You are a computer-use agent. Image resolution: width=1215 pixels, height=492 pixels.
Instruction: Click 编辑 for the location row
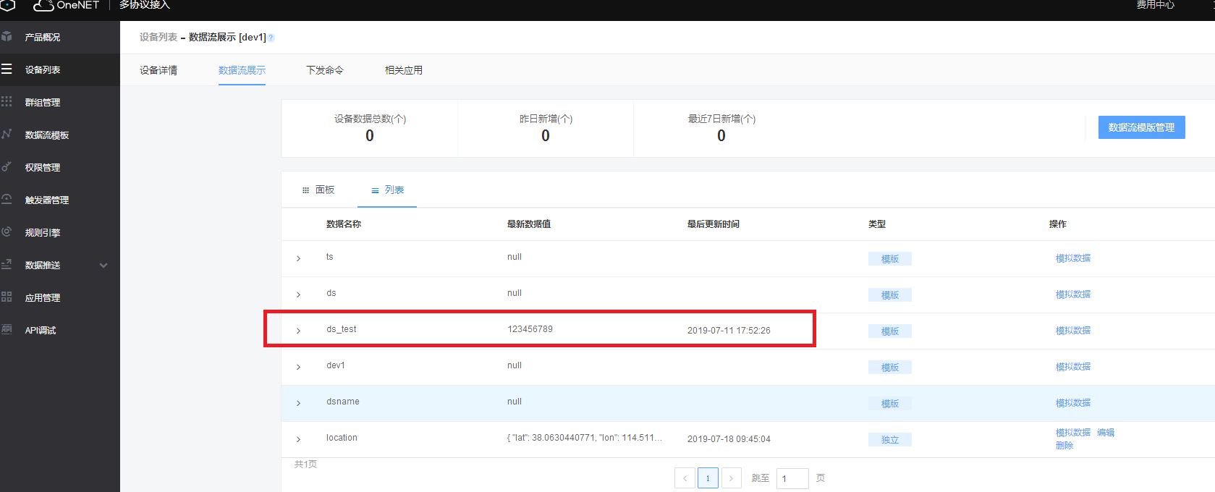point(1106,433)
